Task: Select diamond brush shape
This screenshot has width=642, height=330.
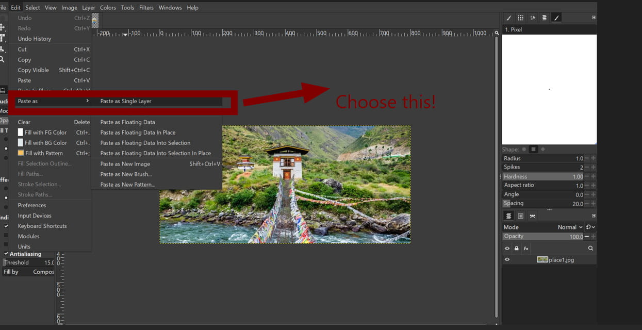Action: 542,149
